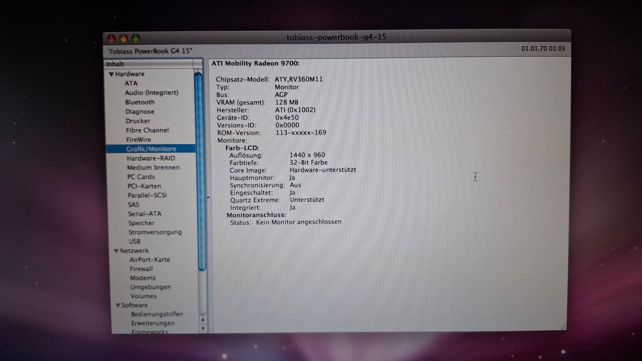Screen dimensions: 642x361
Task: Select Volumes under Netzwerk
Action: tap(143, 296)
